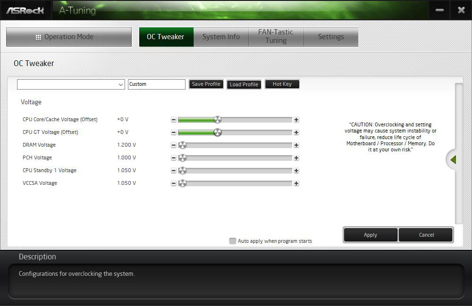The image size is (472, 306).
Task: Decrease CPU Standby 1 Voltage with minus button
Action: point(173,170)
